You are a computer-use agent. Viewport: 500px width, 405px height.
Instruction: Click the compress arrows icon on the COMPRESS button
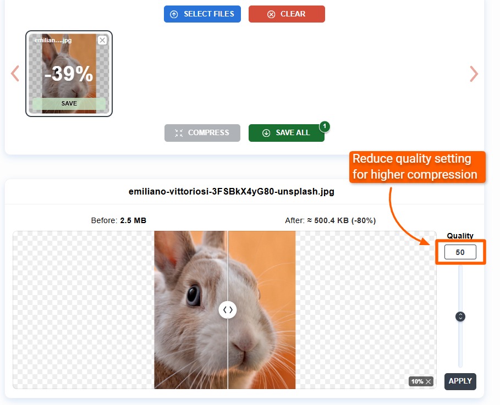coord(178,132)
